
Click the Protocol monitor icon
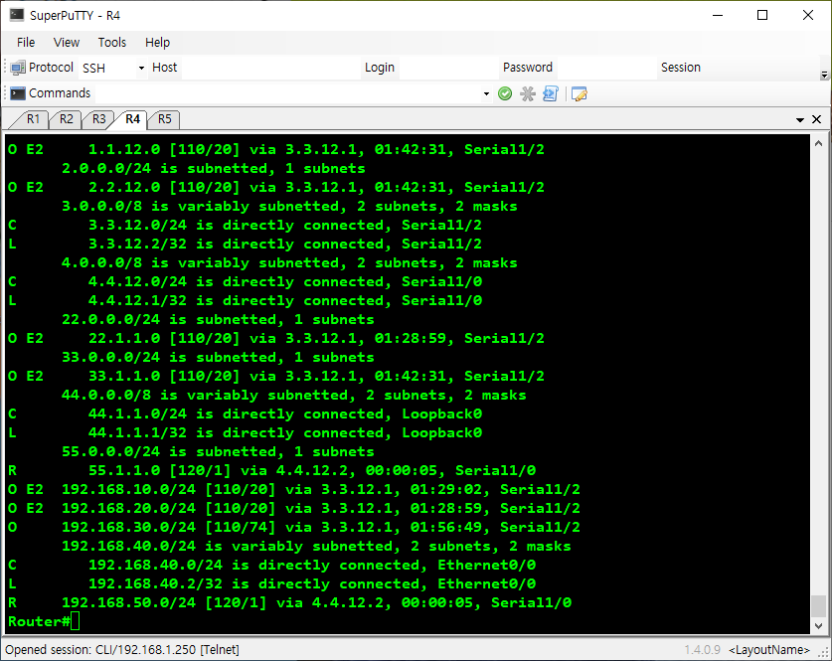18,68
